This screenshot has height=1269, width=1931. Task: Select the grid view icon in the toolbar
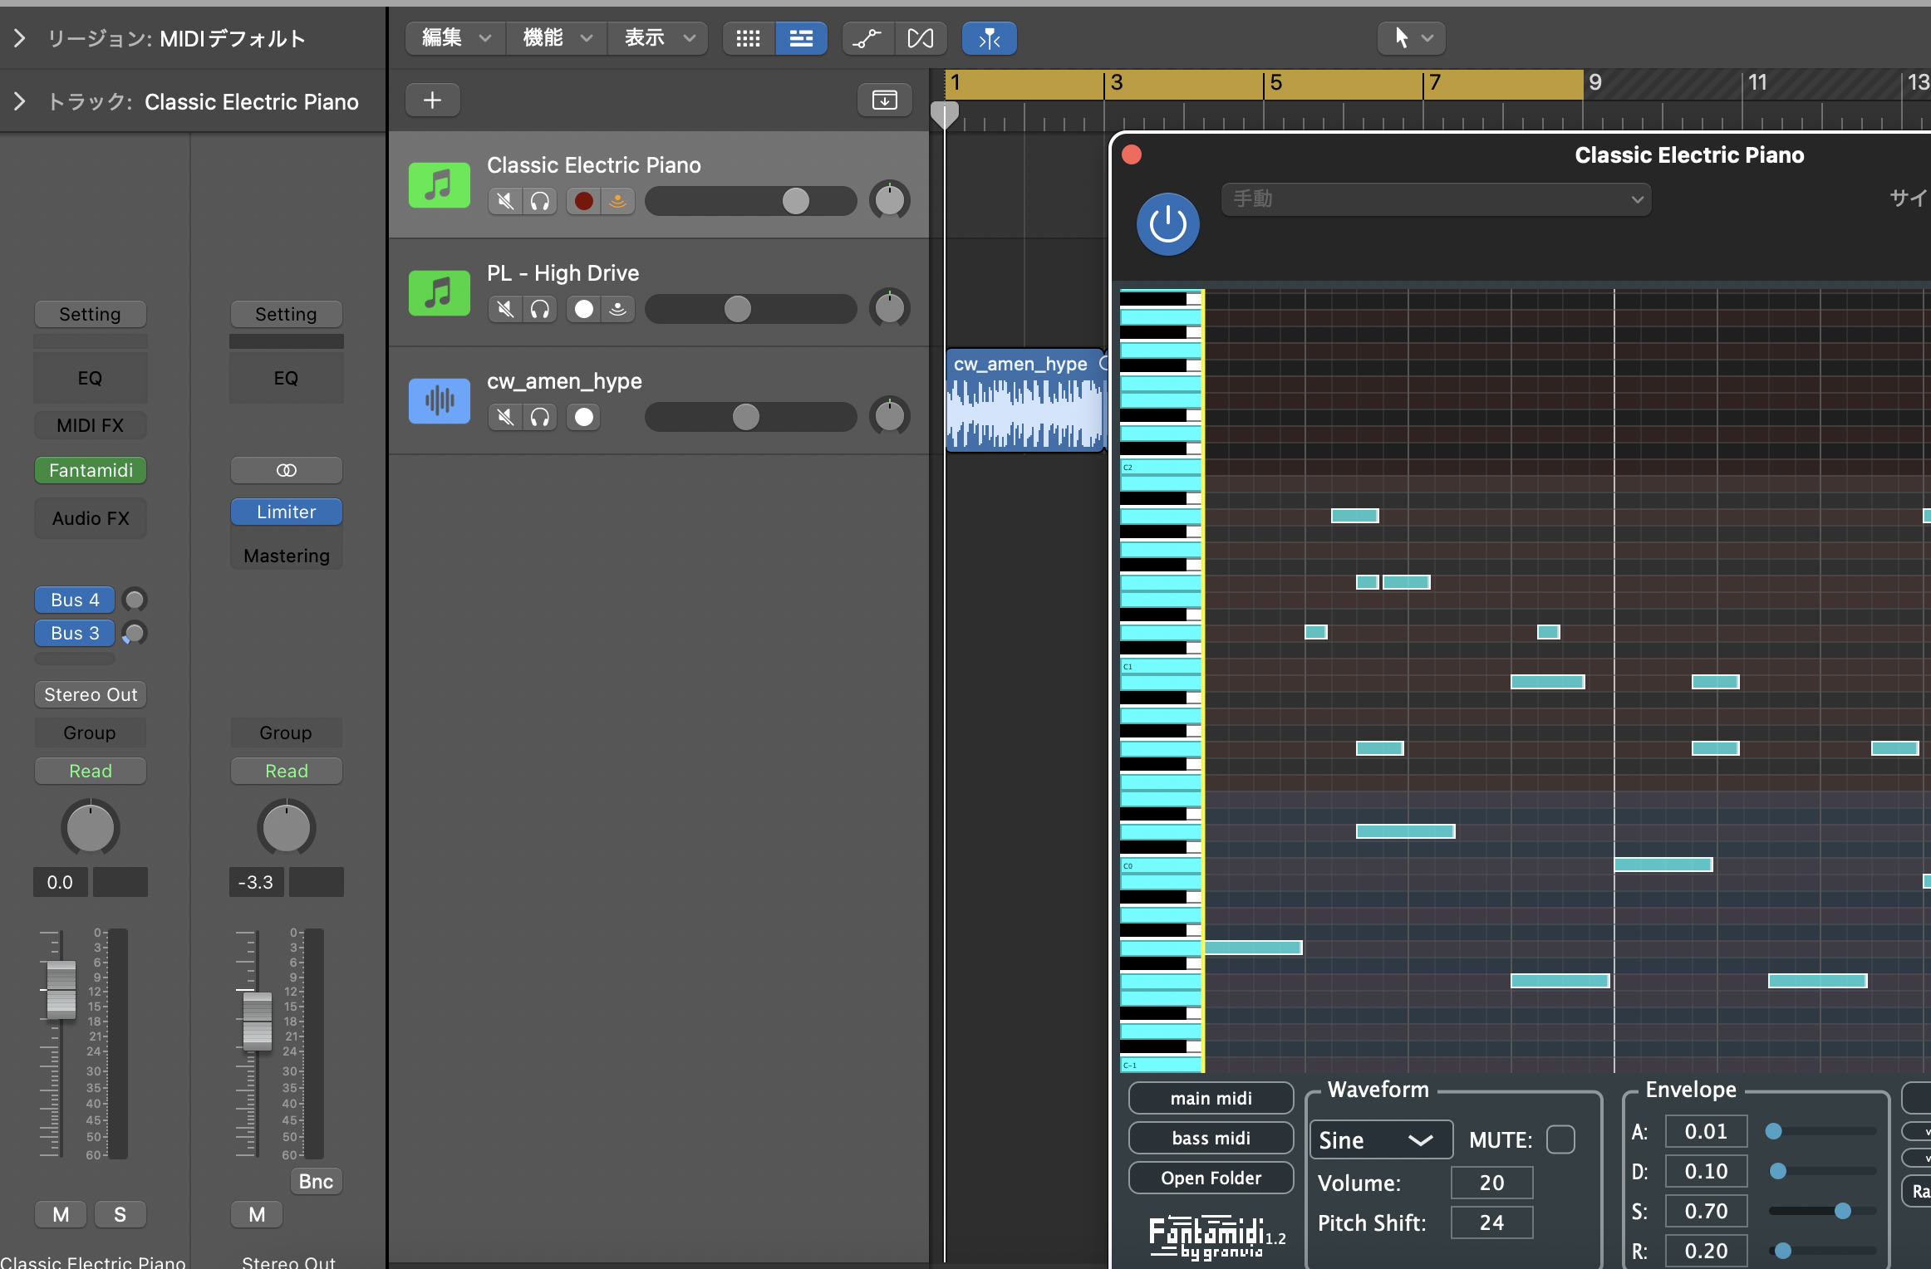[x=747, y=38]
